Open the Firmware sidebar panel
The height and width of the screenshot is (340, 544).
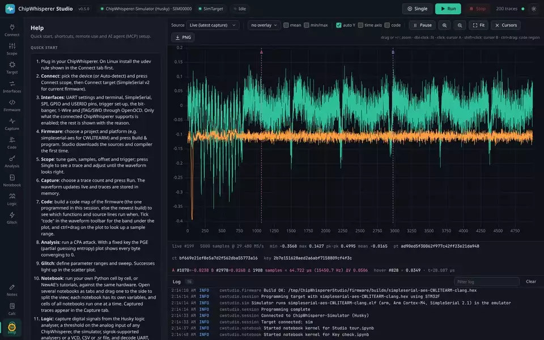coord(12,105)
